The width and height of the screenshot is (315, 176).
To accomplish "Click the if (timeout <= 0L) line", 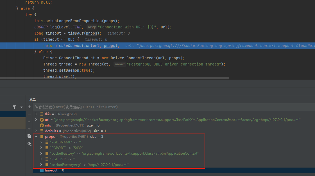I will pyautogui.click(x=57, y=39).
